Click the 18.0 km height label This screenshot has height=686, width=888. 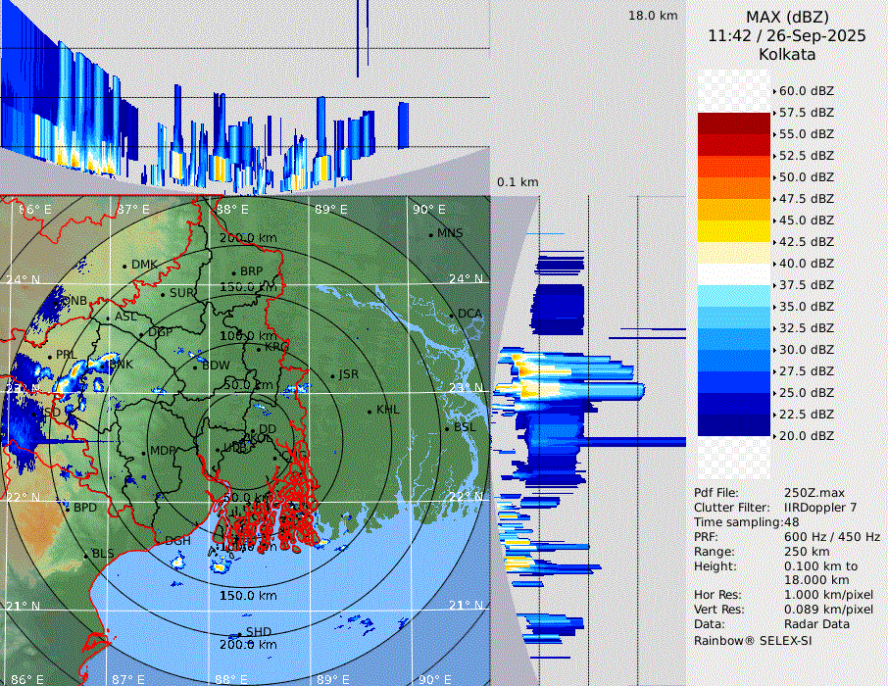coord(653,16)
